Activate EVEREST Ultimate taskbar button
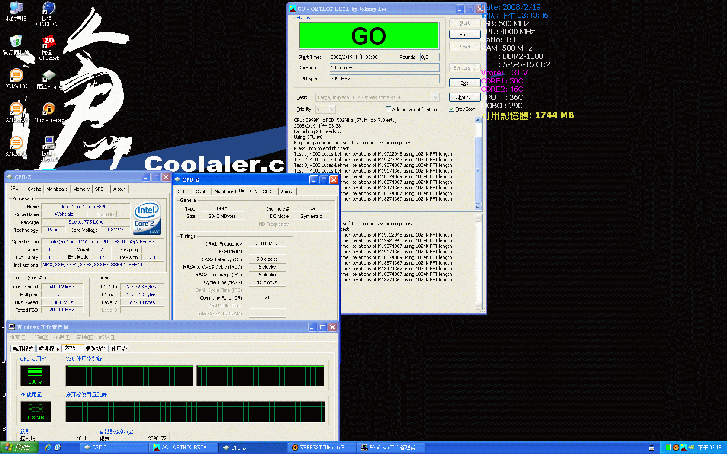This screenshot has width=727, height=454. click(x=322, y=448)
